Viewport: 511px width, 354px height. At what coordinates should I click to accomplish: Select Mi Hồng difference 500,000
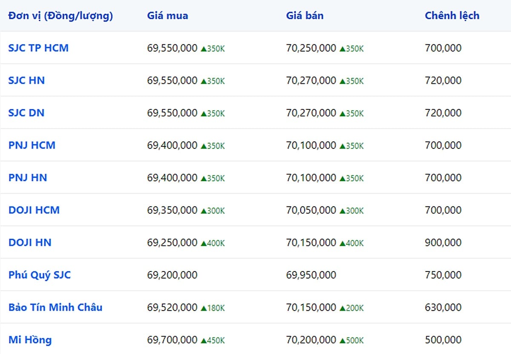click(443, 340)
